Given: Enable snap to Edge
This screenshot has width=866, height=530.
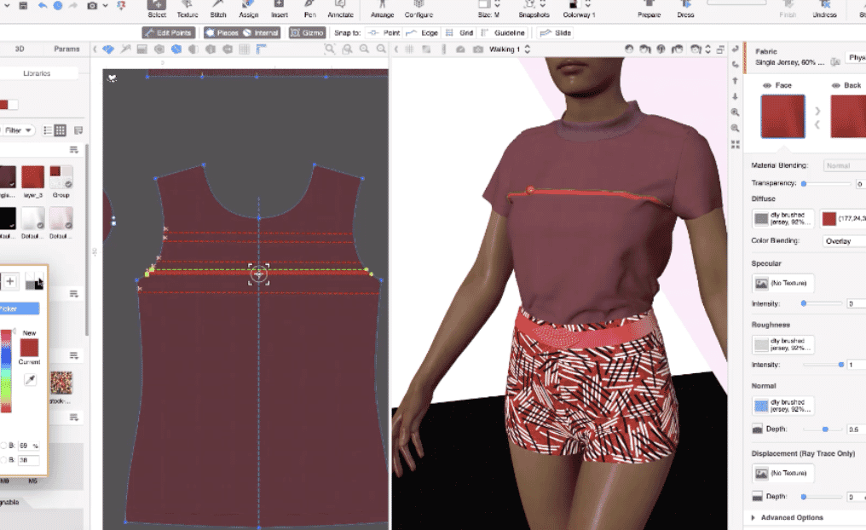Looking at the screenshot, I should pos(422,32).
